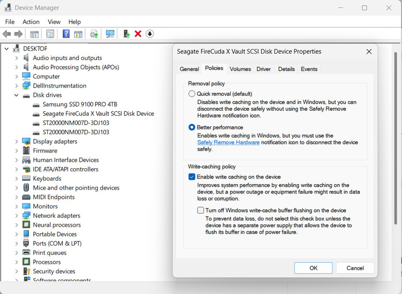This screenshot has width=402, height=294.
Task: Collapse the Disk drives category
Action: pos(16,95)
